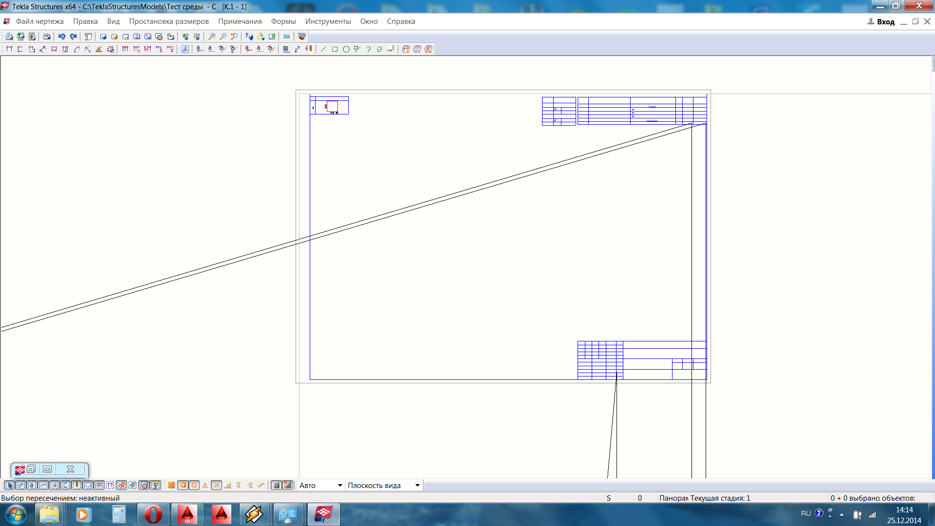The width and height of the screenshot is (935, 526).
Task: Select the draw line tool
Action: tap(323, 49)
